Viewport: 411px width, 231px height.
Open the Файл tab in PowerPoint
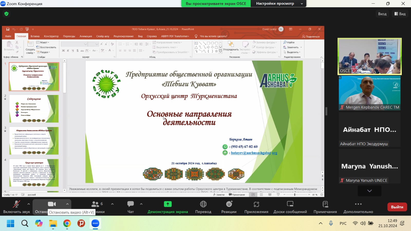tap(8, 36)
